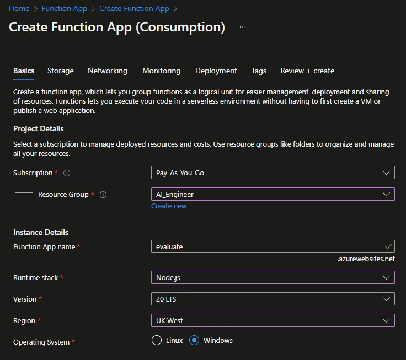406x360 pixels.
Task: Expand the Subscription Pay-As-You-Go dropdown
Action: 273,173
